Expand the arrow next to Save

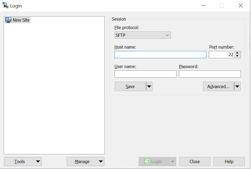[x=149, y=87]
